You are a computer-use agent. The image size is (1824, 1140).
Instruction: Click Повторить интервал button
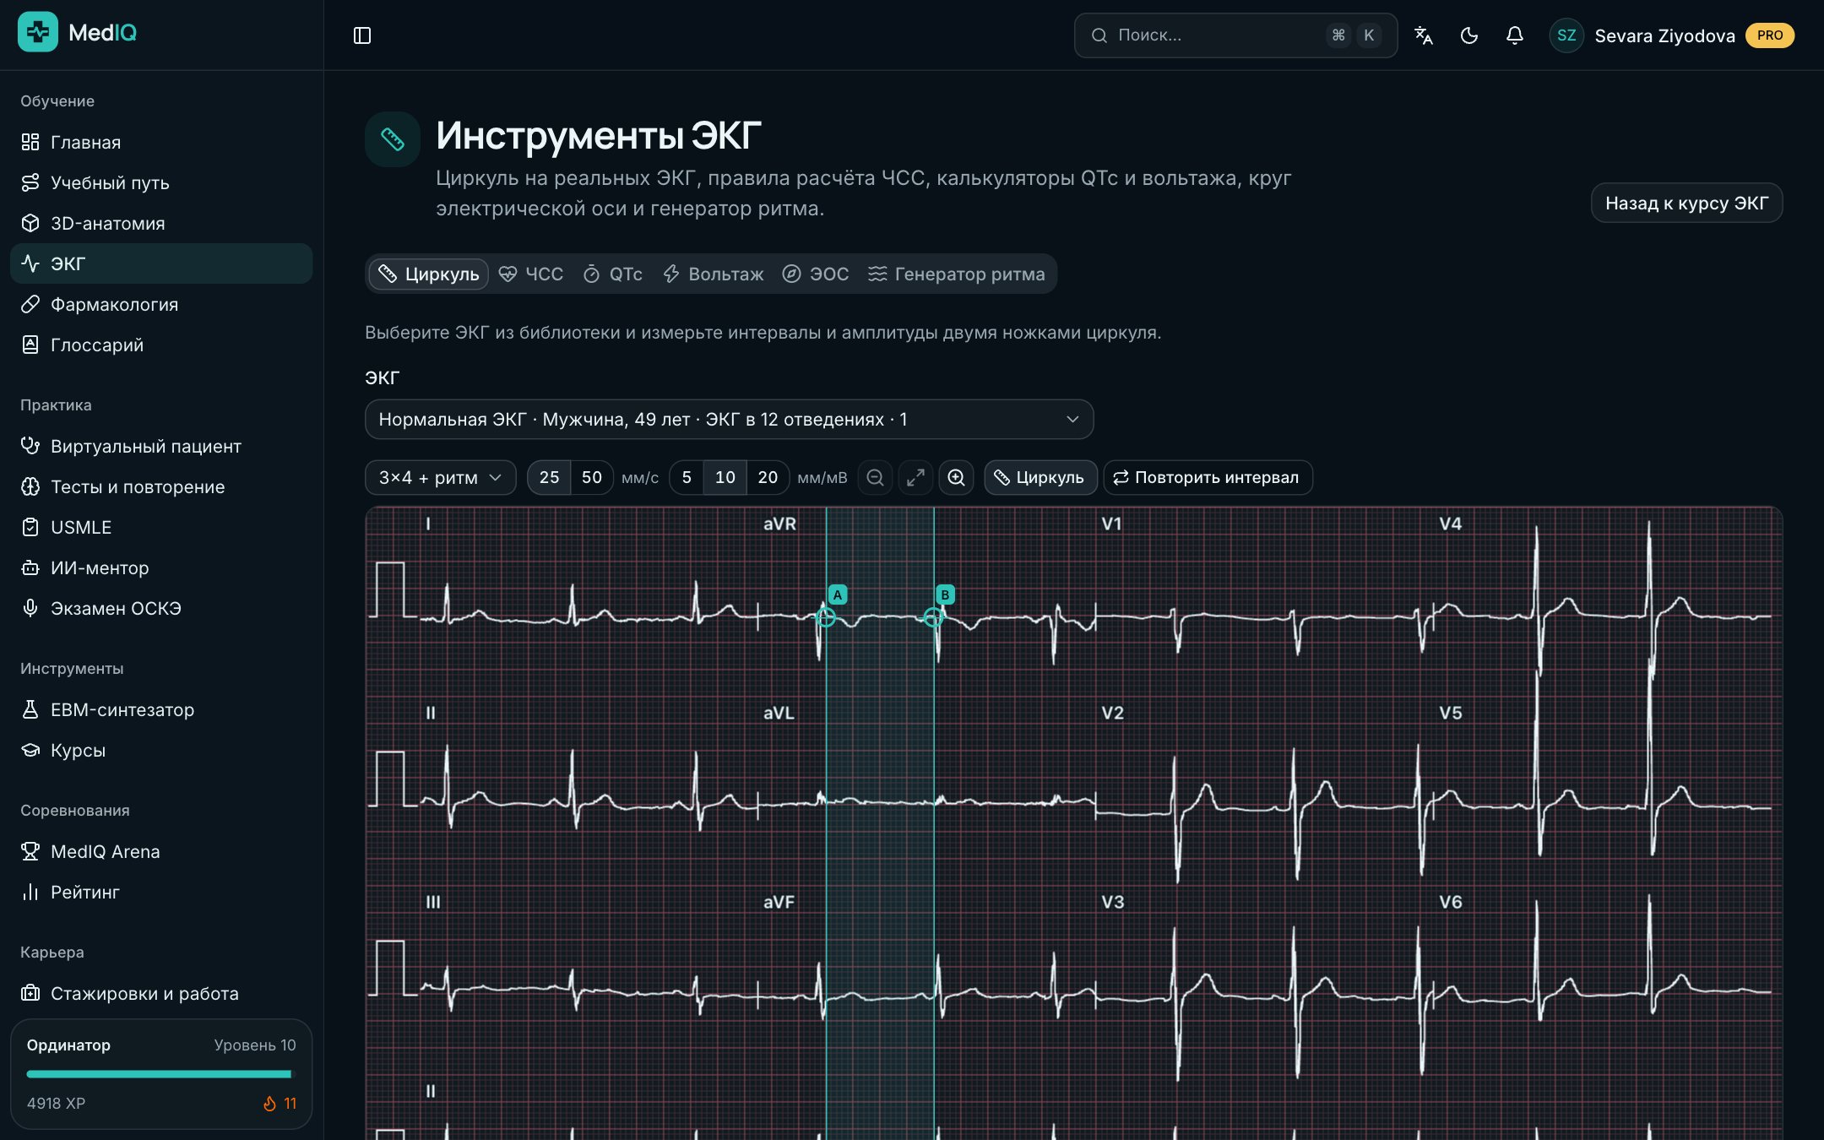click(1208, 478)
